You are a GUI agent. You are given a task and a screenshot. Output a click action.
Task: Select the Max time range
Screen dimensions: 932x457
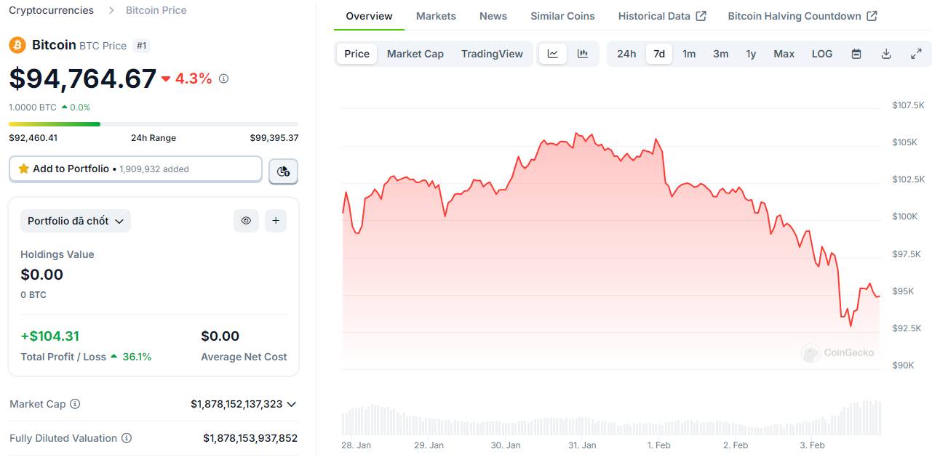(x=784, y=54)
